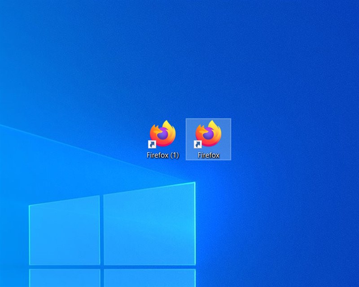Image resolution: width=359 pixels, height=287 pixels.
Task: Click the flame portion of the Firefox icon
Action: 213,126
